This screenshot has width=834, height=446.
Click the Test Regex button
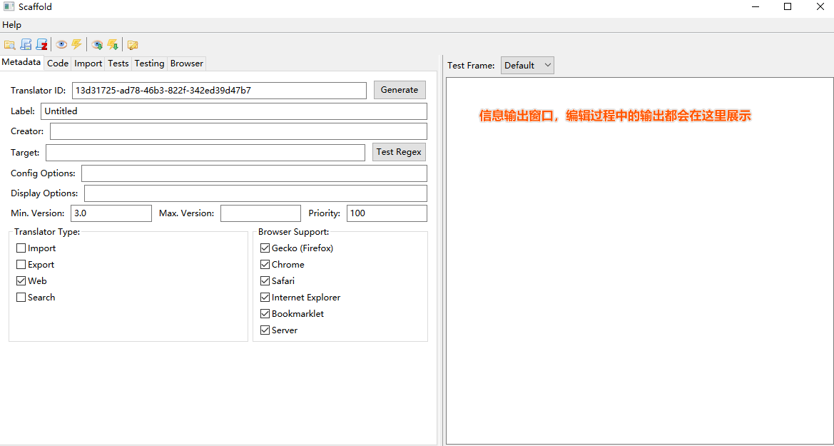pos(398,151)
